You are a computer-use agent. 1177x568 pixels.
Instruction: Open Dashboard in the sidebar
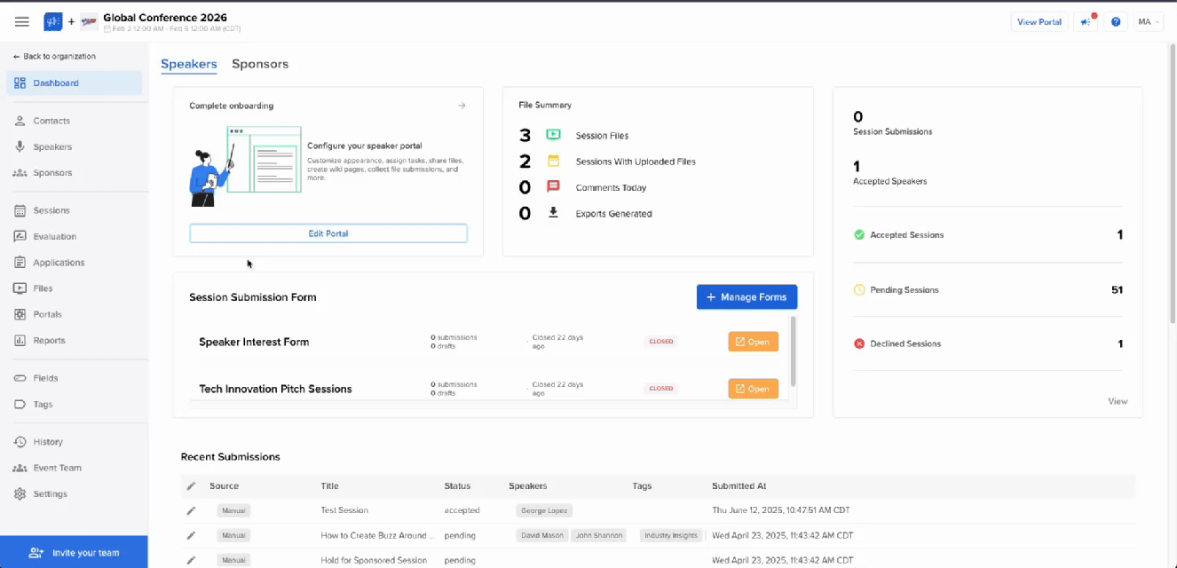pos(75,83)
